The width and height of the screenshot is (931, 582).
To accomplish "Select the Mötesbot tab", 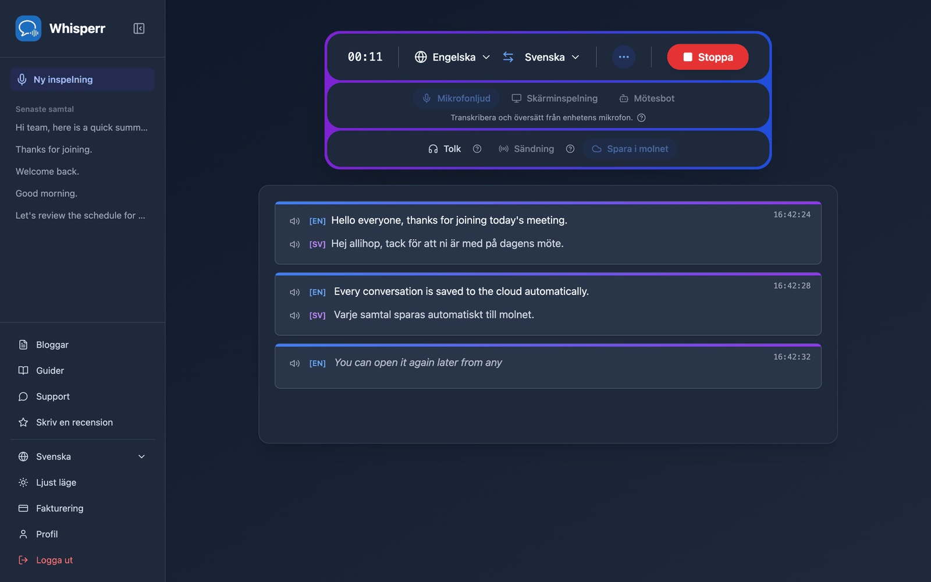I will 646,98.
